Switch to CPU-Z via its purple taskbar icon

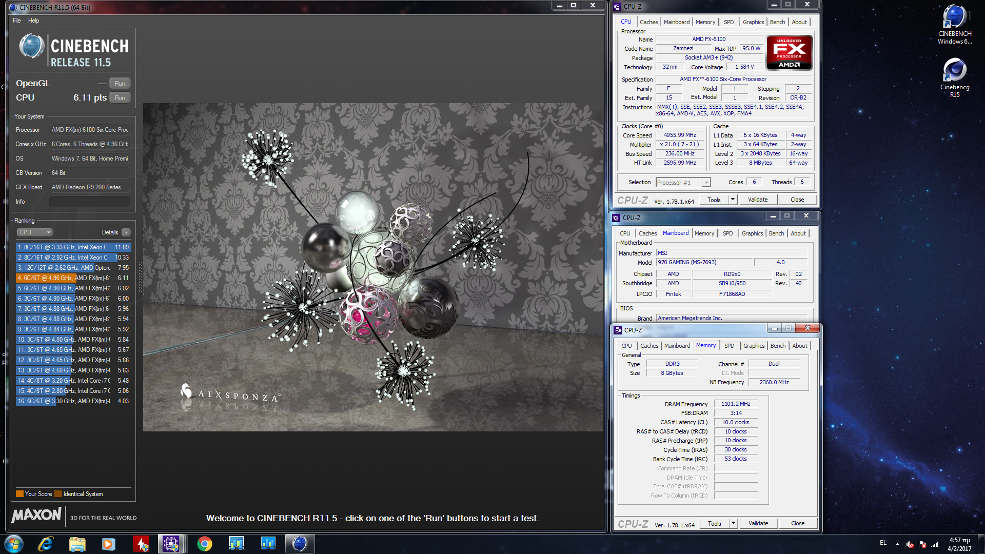171,544
